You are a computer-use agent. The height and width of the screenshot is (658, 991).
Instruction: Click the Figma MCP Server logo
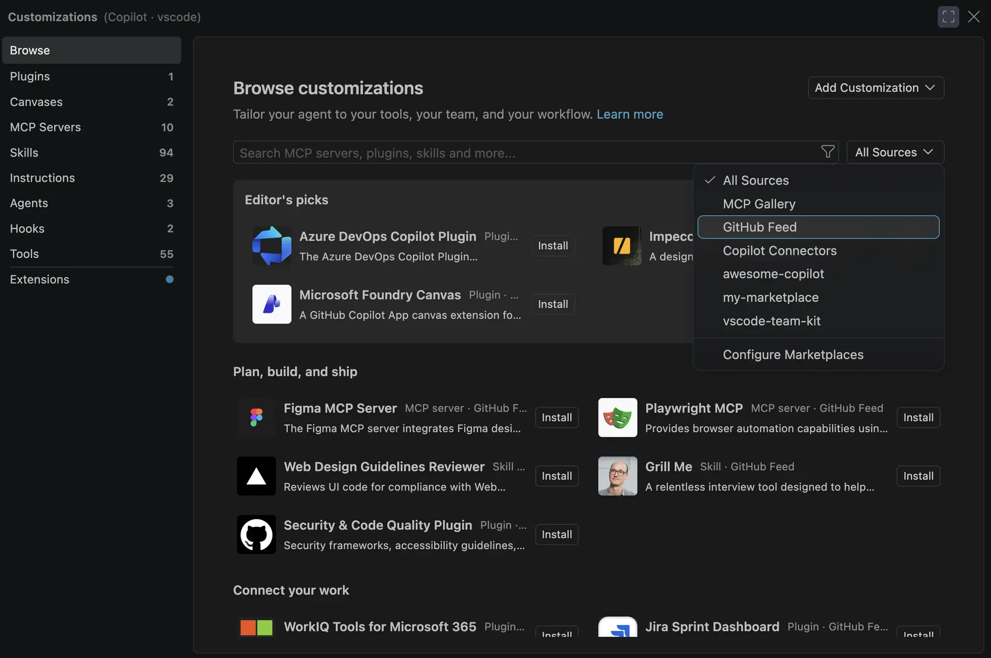click(x=256, y=417)
